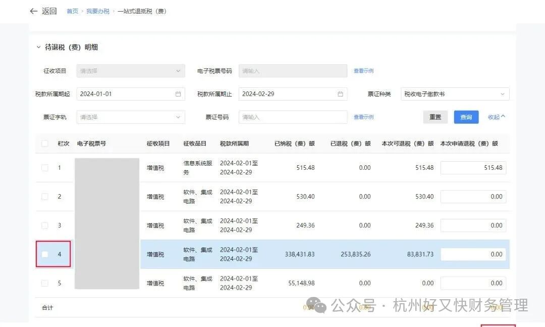Viewport: 545px width, 327px height.
Task: Edit the refund amount input showing 515.48
Action: coord(473,167)
